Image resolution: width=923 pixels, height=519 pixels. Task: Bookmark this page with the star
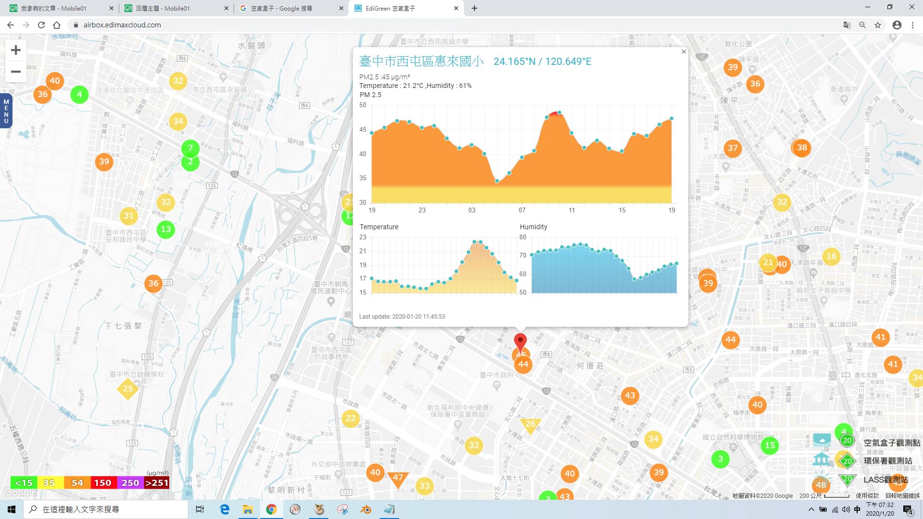click(878, 25)
